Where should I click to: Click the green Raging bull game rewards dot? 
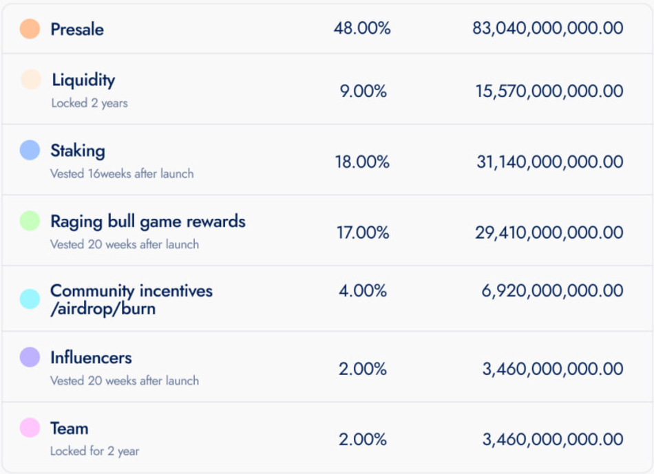(30, 221)
